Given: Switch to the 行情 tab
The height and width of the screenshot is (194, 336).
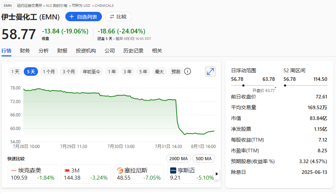Looking at the screenshot, I should click(x=6, y=51).
